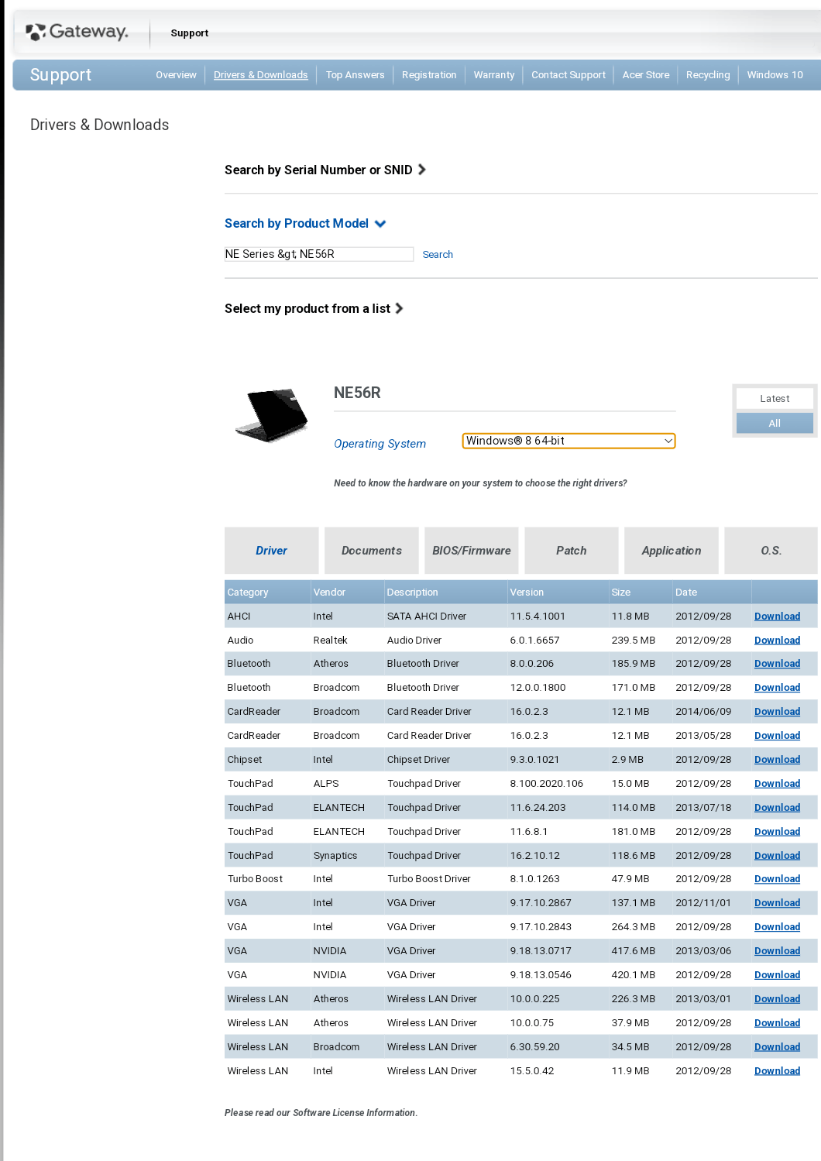The width and height of the screenshot is (821, 1161).
Task: Download Atheros Wireless LAN Driver 10.0.0.225
Action: click(778, 999)
